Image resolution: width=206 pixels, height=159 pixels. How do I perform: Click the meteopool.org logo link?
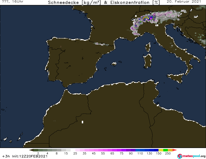click(x=191, y=156)
